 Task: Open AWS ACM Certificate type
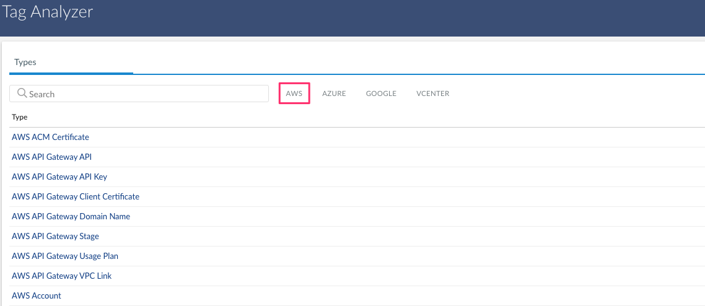click(50, 137)
